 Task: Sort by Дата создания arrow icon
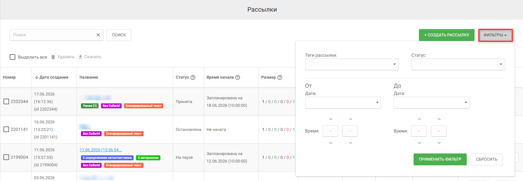click(x=37, y=77)
